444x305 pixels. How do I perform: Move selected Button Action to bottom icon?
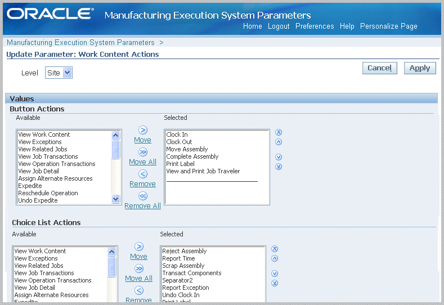click(279, 167)
